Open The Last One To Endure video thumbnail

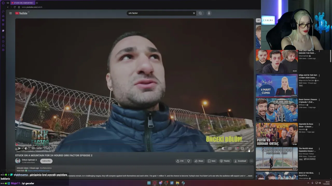[277, 61]
